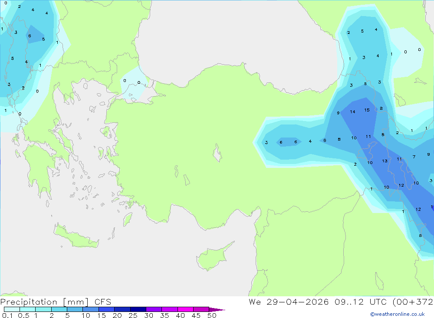Click the 'CFS' model label
The height and width of the screenshot is (318, 434).
coord(103,302)
